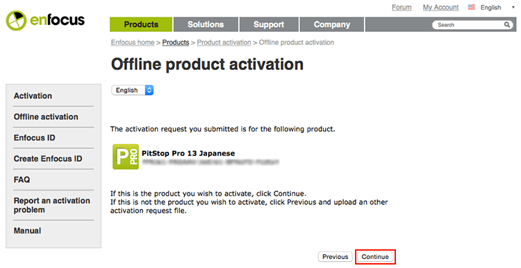Follow the Product activation breadcrumb link
The width and height of the screenshot is (521, 268).
tap(224, 42)
